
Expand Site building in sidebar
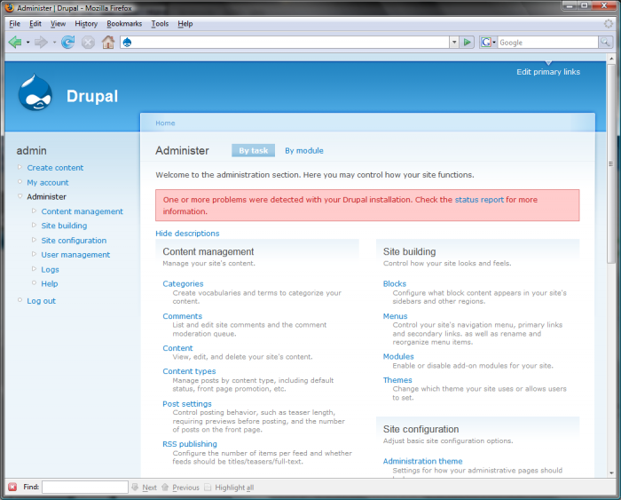click(34, 226)
